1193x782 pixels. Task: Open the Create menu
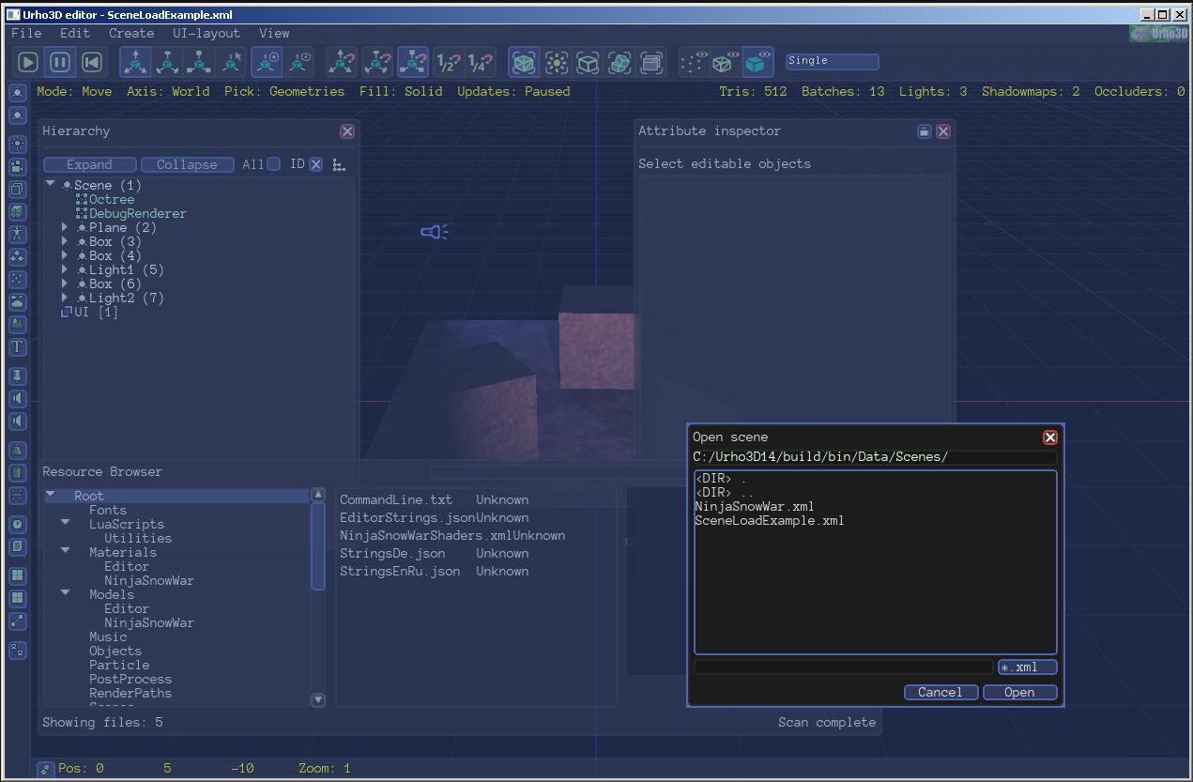click(131, 33)
